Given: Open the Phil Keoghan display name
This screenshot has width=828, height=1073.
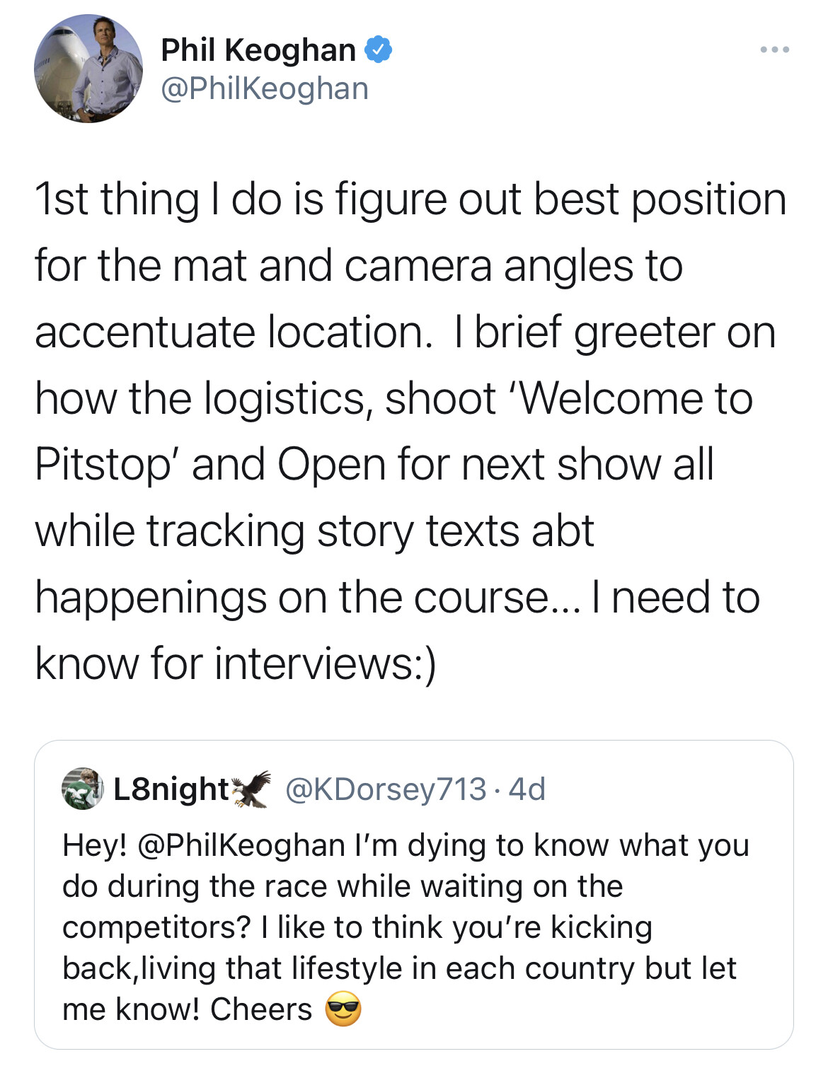Looking at the screenshot, I should coord(258,50).
